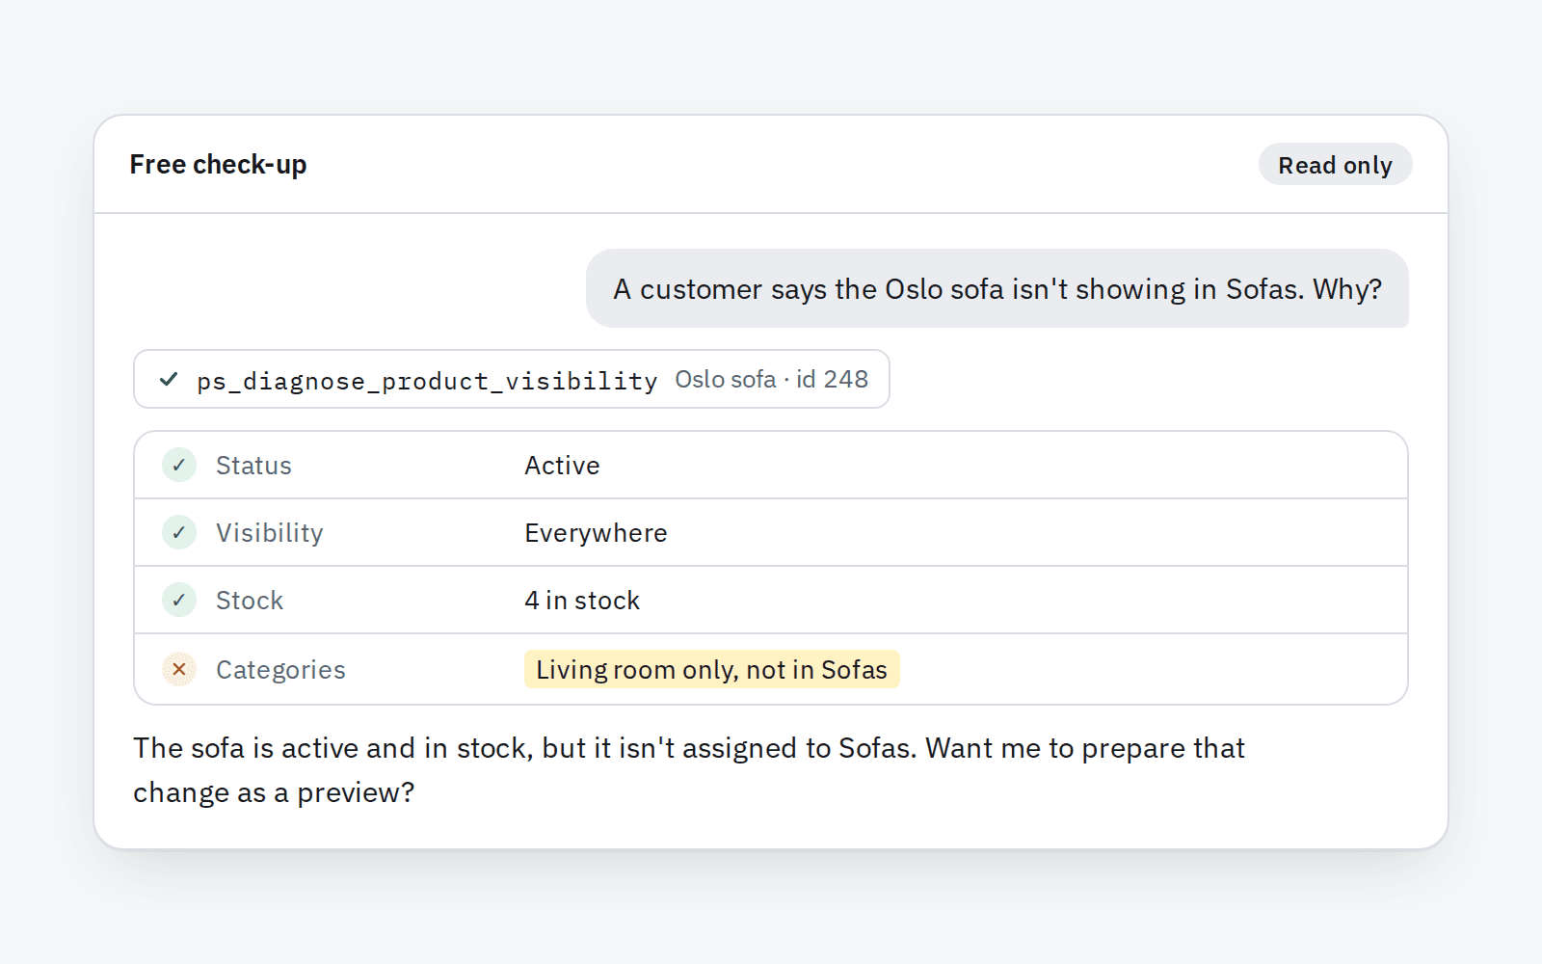
Task: Click the Read only badge
Action: pyautogui.click(x=1335, y=165)
